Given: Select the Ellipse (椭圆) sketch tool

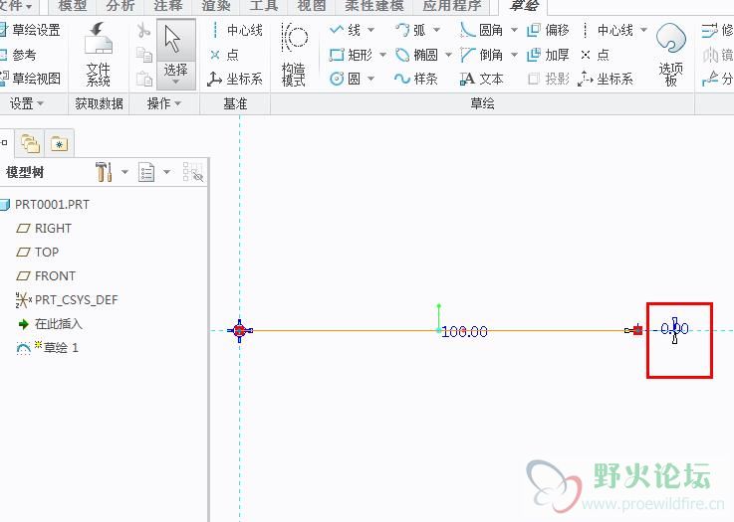Looking at the screenshot, I should [416, 55].
